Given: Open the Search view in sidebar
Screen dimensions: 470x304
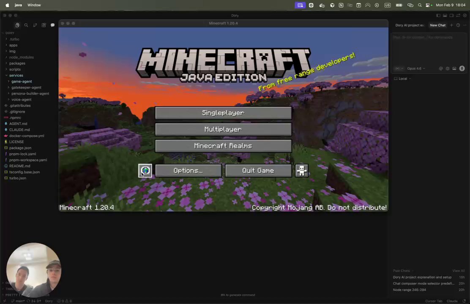Looking at the screenshot, I should coord(26,25).
